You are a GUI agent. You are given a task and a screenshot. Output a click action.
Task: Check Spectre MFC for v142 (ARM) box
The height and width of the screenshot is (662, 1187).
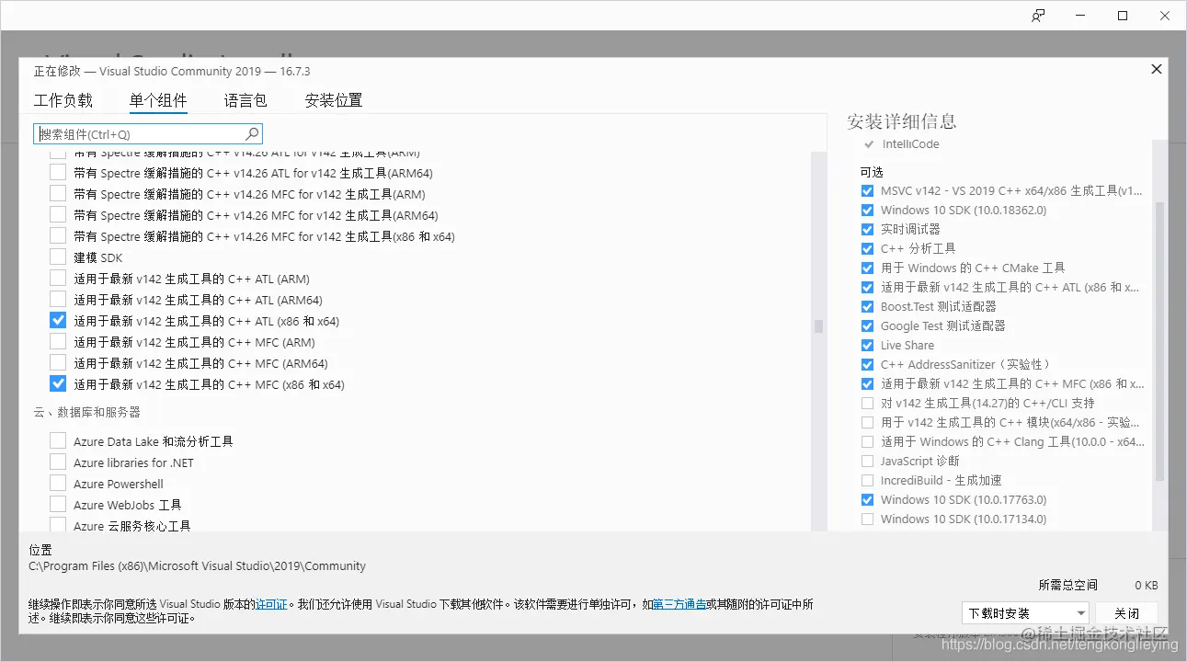[58, 194]
